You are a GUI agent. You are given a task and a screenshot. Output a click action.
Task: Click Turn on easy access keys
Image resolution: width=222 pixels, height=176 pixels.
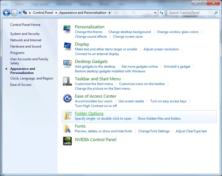click(168, 101)
